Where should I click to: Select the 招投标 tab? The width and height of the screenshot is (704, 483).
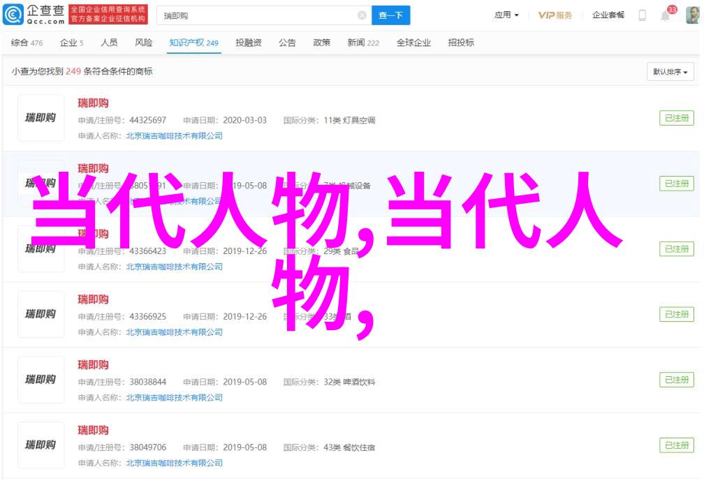(460, 43)
